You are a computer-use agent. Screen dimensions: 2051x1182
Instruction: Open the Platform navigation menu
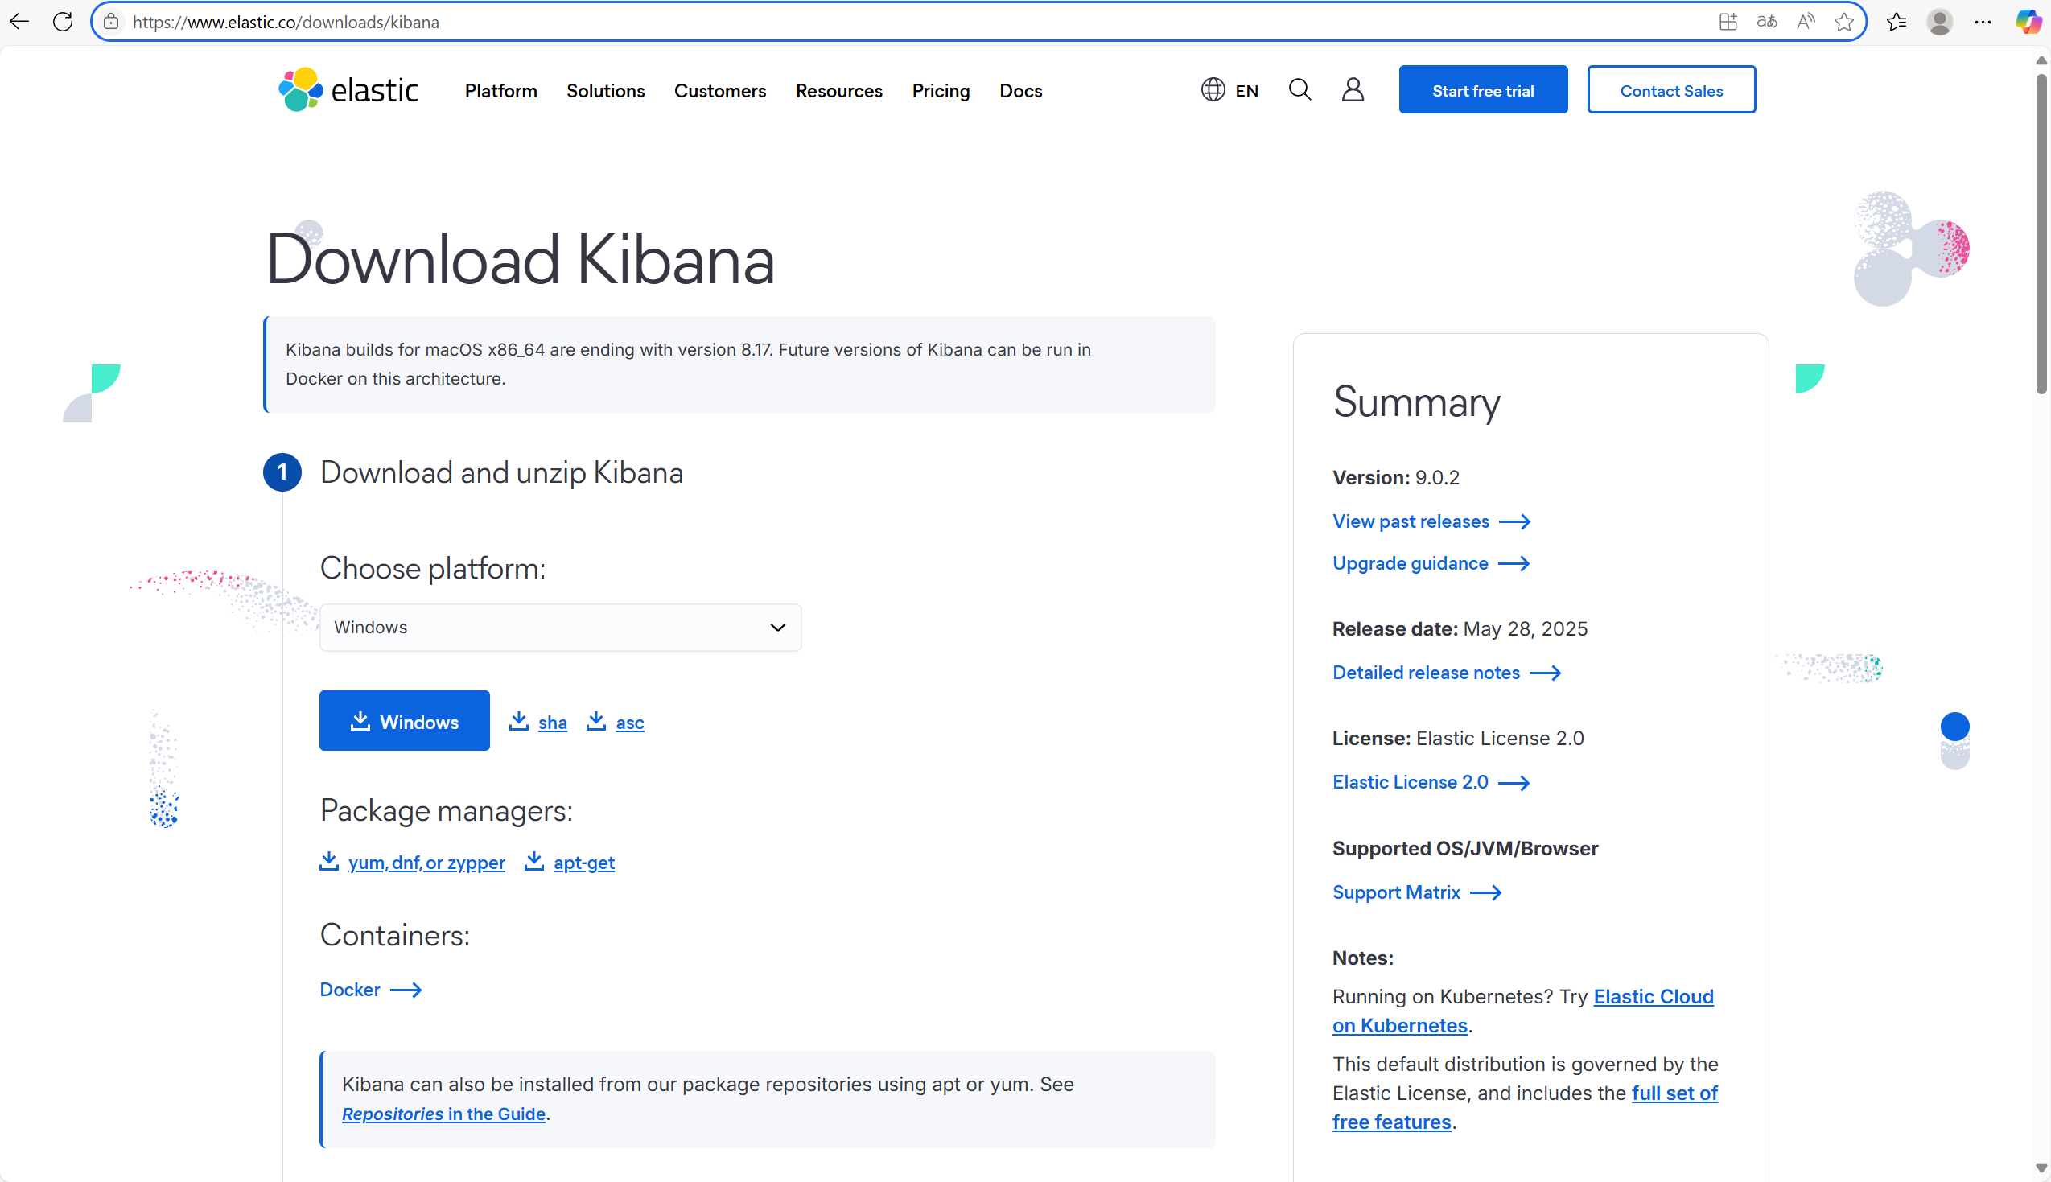click(x=500, y=91)
